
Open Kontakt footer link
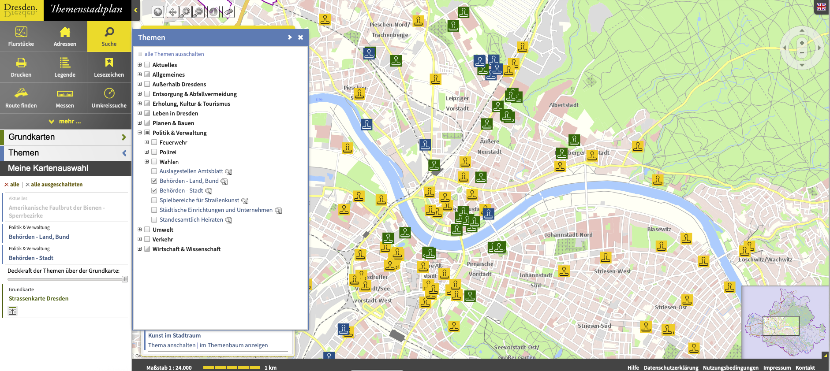[805, 367]
